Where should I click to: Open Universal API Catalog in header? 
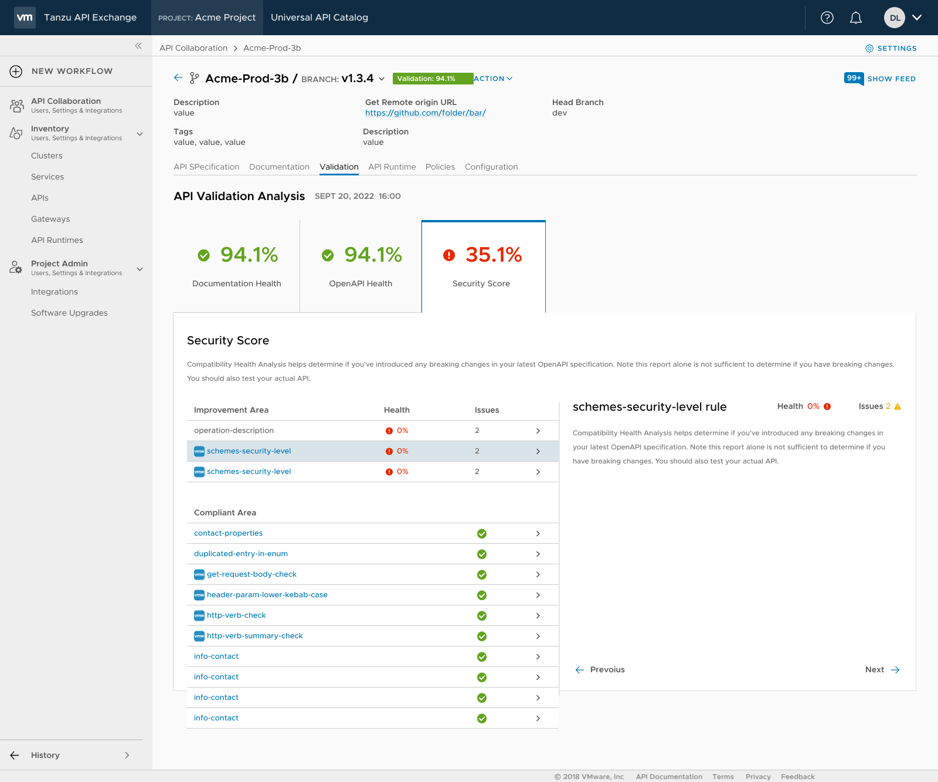coord(320,18)
